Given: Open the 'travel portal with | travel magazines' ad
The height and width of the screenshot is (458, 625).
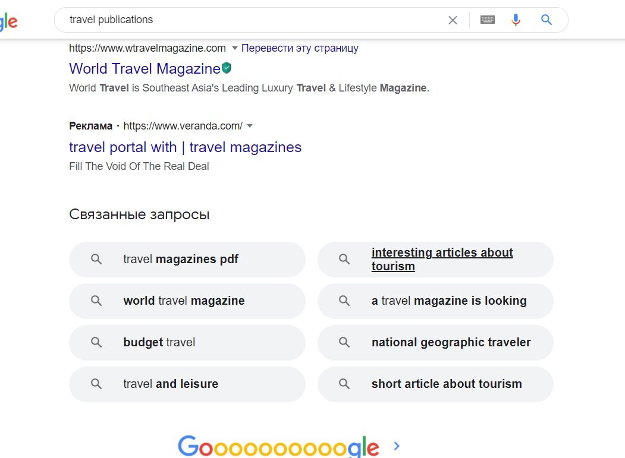Looking at the screenshot, I should tap(186, 147).
